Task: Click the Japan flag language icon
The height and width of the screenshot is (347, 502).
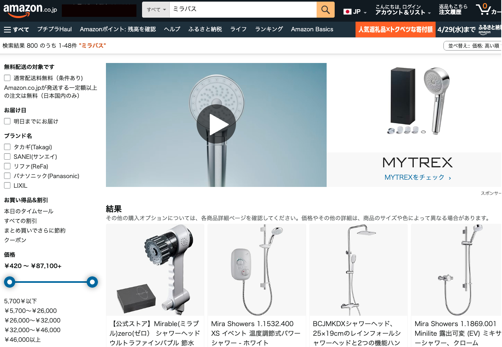Action: [348, 12]
